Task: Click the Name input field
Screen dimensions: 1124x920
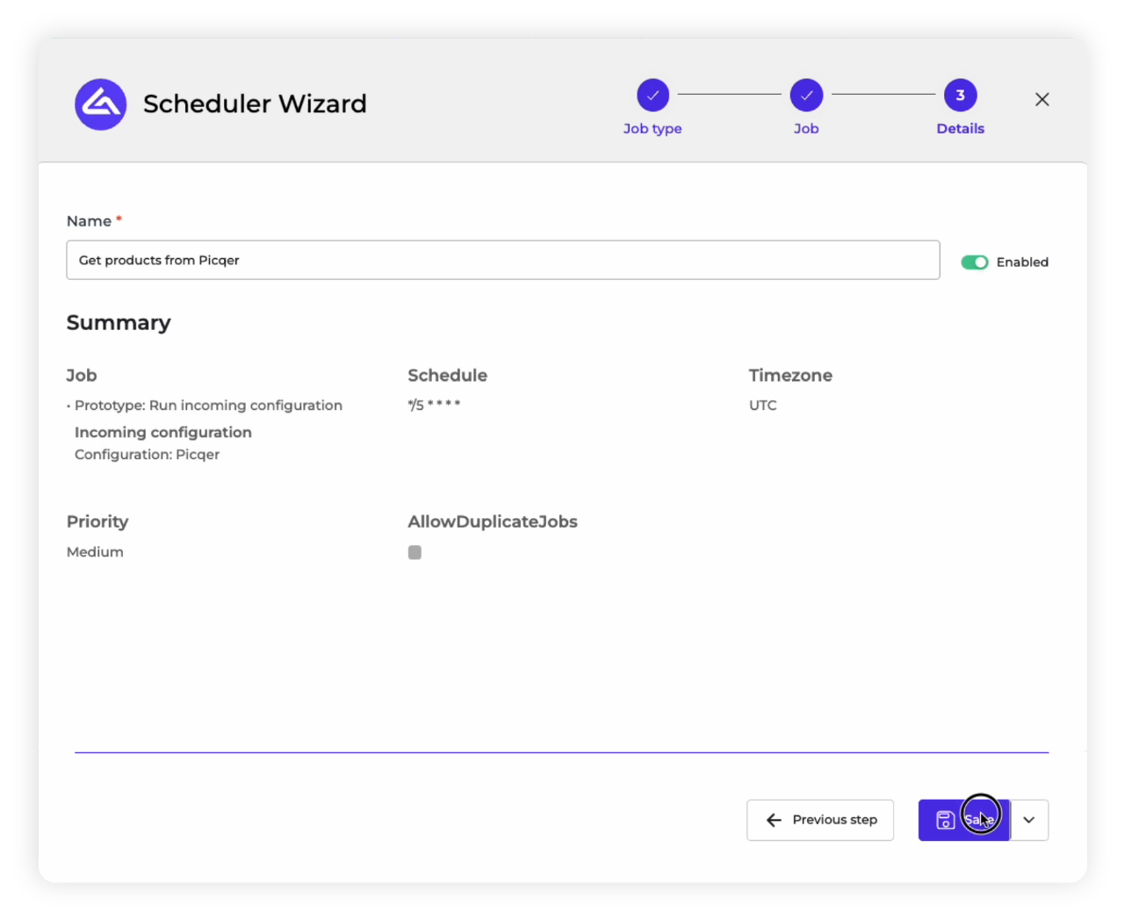Action: pos(503,260)
